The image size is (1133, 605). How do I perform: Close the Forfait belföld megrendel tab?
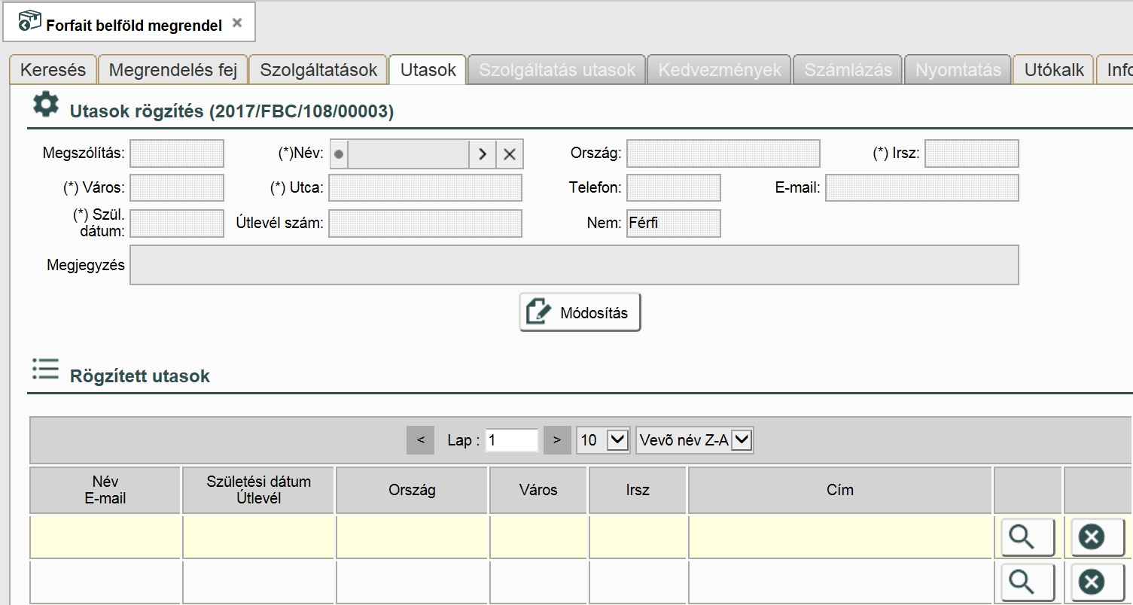click(237, 23)
